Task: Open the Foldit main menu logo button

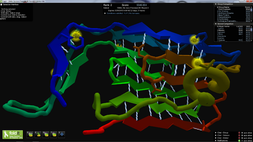Action: point(13,135)
